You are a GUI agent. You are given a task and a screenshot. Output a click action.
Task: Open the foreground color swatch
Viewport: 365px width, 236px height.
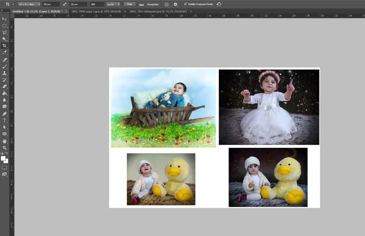tap(3, 158)
